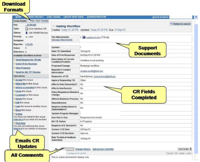Open the ADMINISTRATION menu
Viewport: 200px width, 162px height.
coord(96,17)
